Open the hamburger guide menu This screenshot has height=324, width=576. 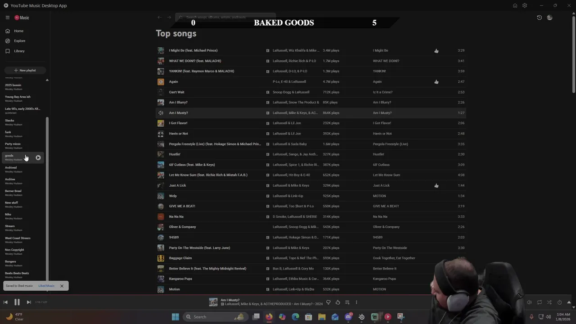click(x=7, y=18)
